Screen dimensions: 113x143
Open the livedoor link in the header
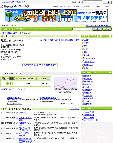[99, 6]
